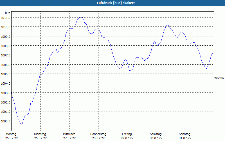
Task: Click the 1009,0 y-axis label
Action: (6, 37)
